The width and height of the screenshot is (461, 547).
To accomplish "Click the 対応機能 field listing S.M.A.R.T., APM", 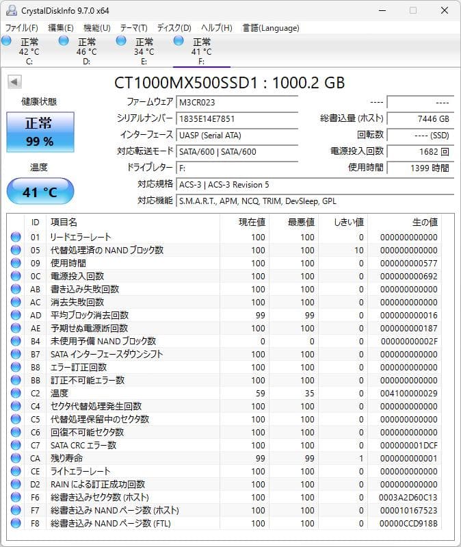I will [x=315, y=201].
